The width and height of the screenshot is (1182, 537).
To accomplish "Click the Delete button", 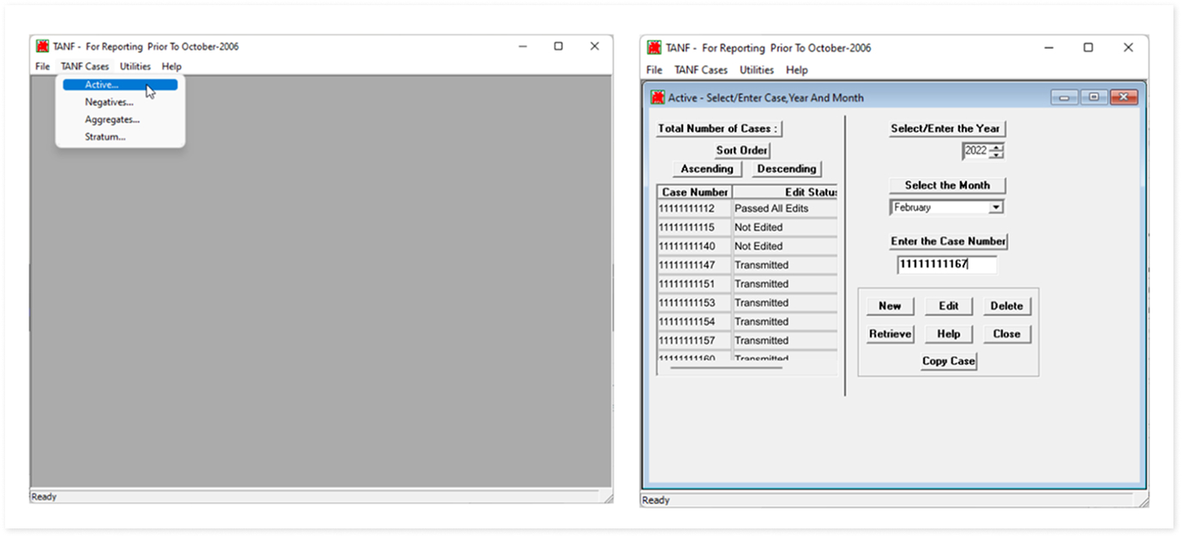I will pyautogui.click(x=1006, y=306).
